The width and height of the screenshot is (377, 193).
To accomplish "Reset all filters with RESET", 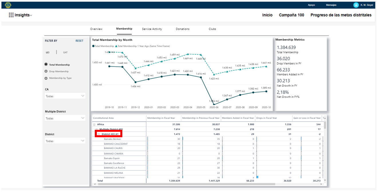I will pos(79,41).
